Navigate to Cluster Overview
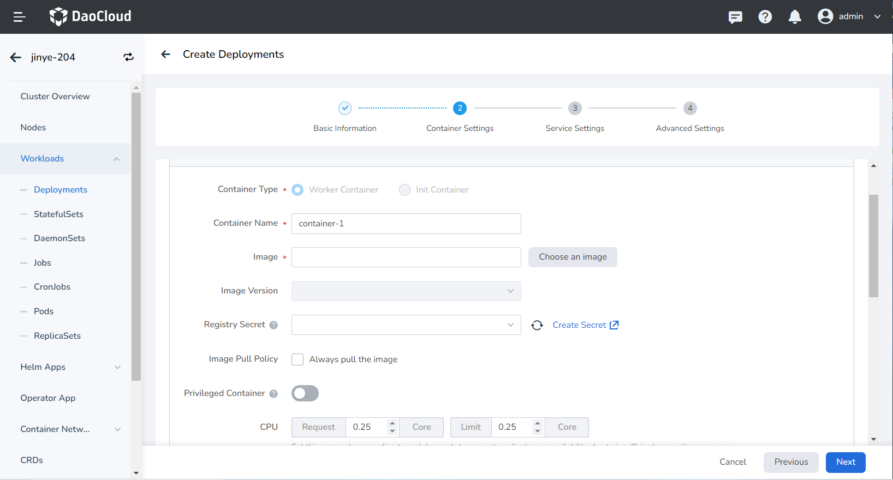The image size is (893, 480). [x=55, y=97]
